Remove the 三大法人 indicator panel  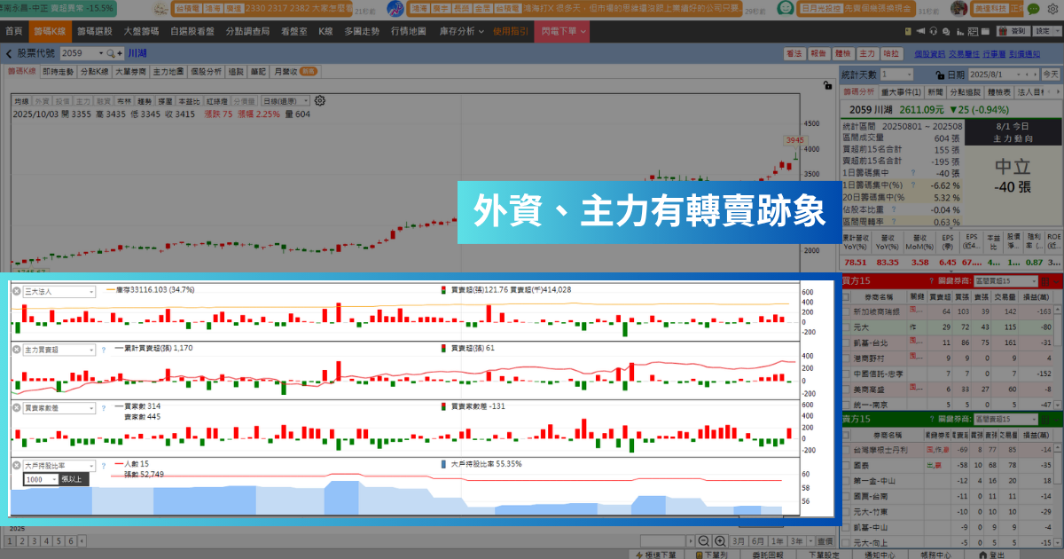pyautogui.click(x=16, y=291)
